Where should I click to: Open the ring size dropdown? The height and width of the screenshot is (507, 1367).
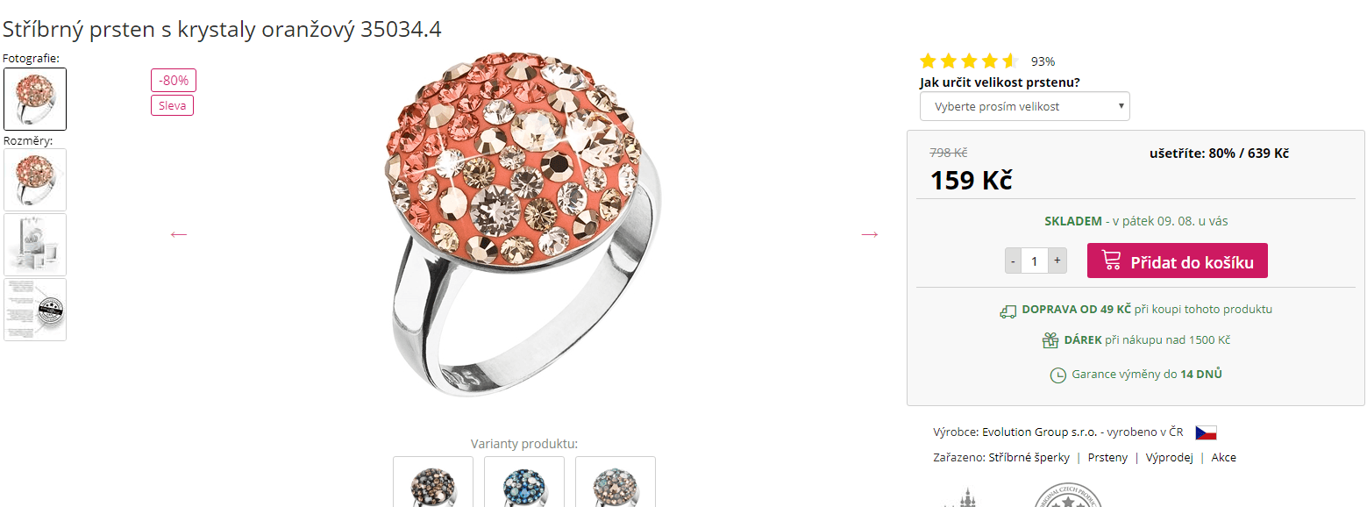[x=1024, y=106]
